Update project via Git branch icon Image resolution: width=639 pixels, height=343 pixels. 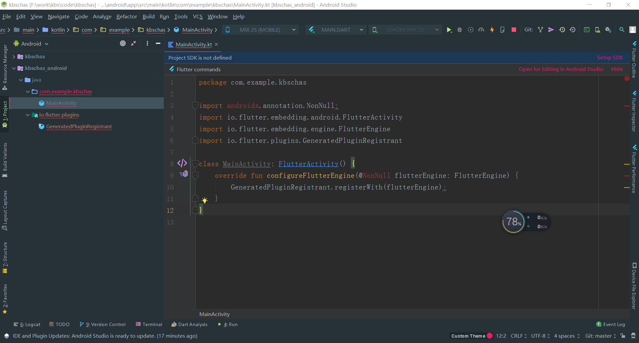(540, 30)
